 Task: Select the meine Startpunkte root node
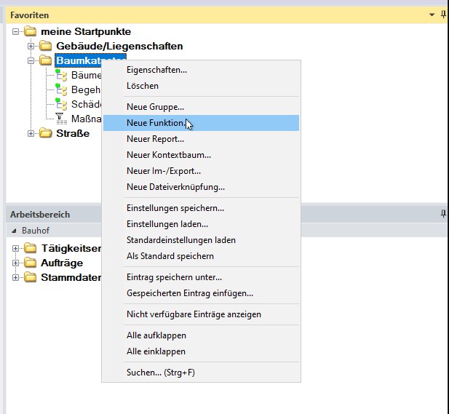[x=86, y=31]
